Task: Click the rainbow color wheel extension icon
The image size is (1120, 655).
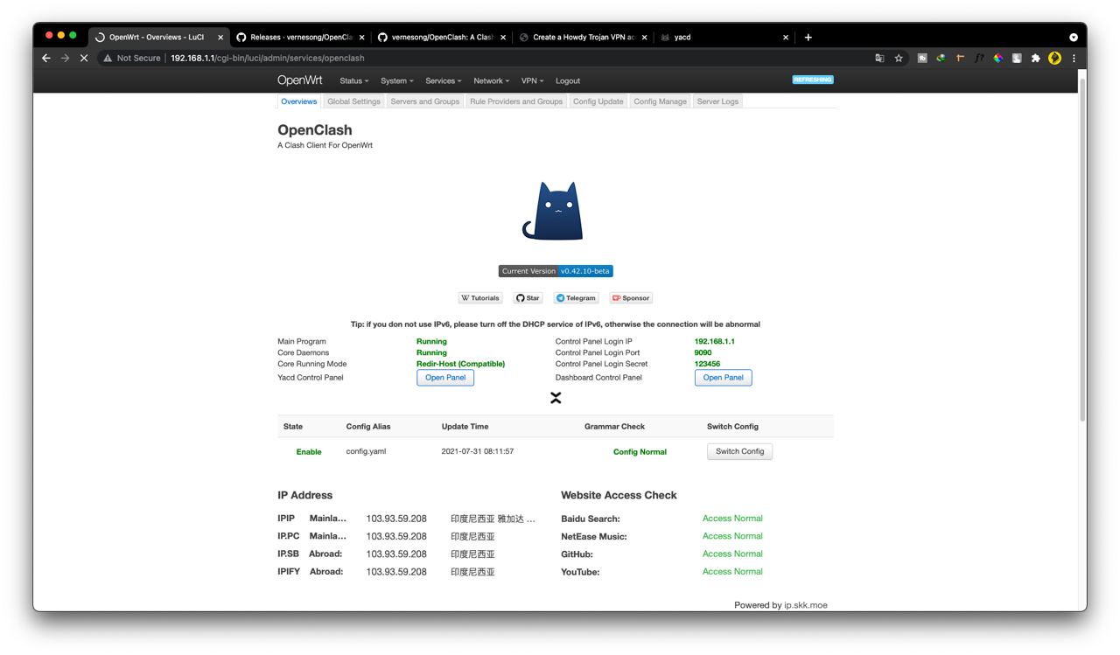Action: click(997, 59)
